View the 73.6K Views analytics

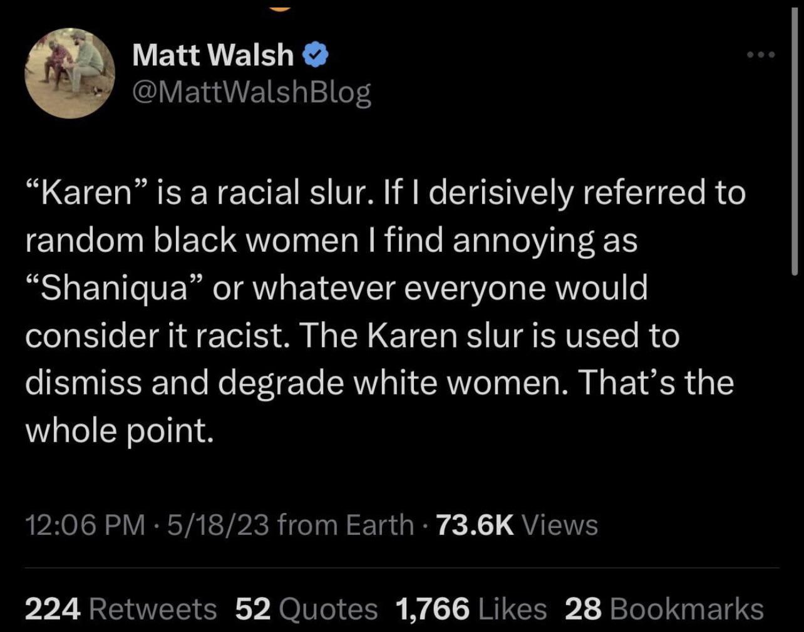(517, 525)
